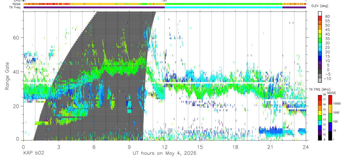Click the cyan portion of the TX Freq strip

[x=223, y=7]
